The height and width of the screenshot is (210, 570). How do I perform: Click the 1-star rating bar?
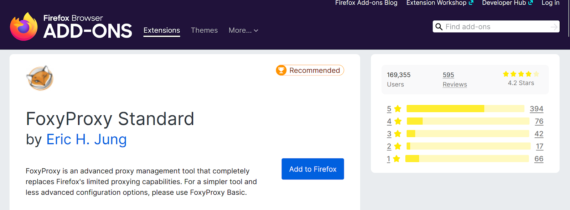pos(467,158)
